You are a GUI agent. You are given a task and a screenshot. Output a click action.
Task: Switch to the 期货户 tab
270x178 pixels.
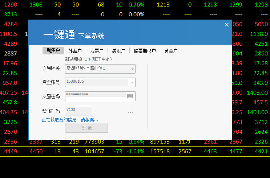(x=53, y=50)
